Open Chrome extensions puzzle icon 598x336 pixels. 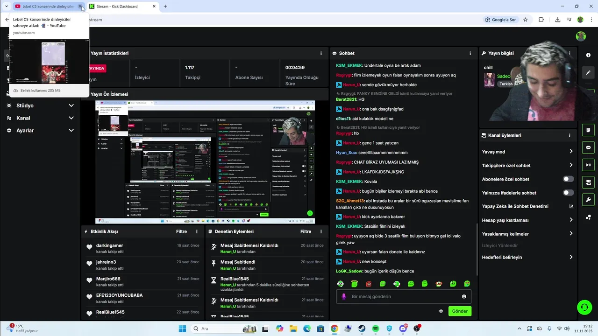(541, 20)
